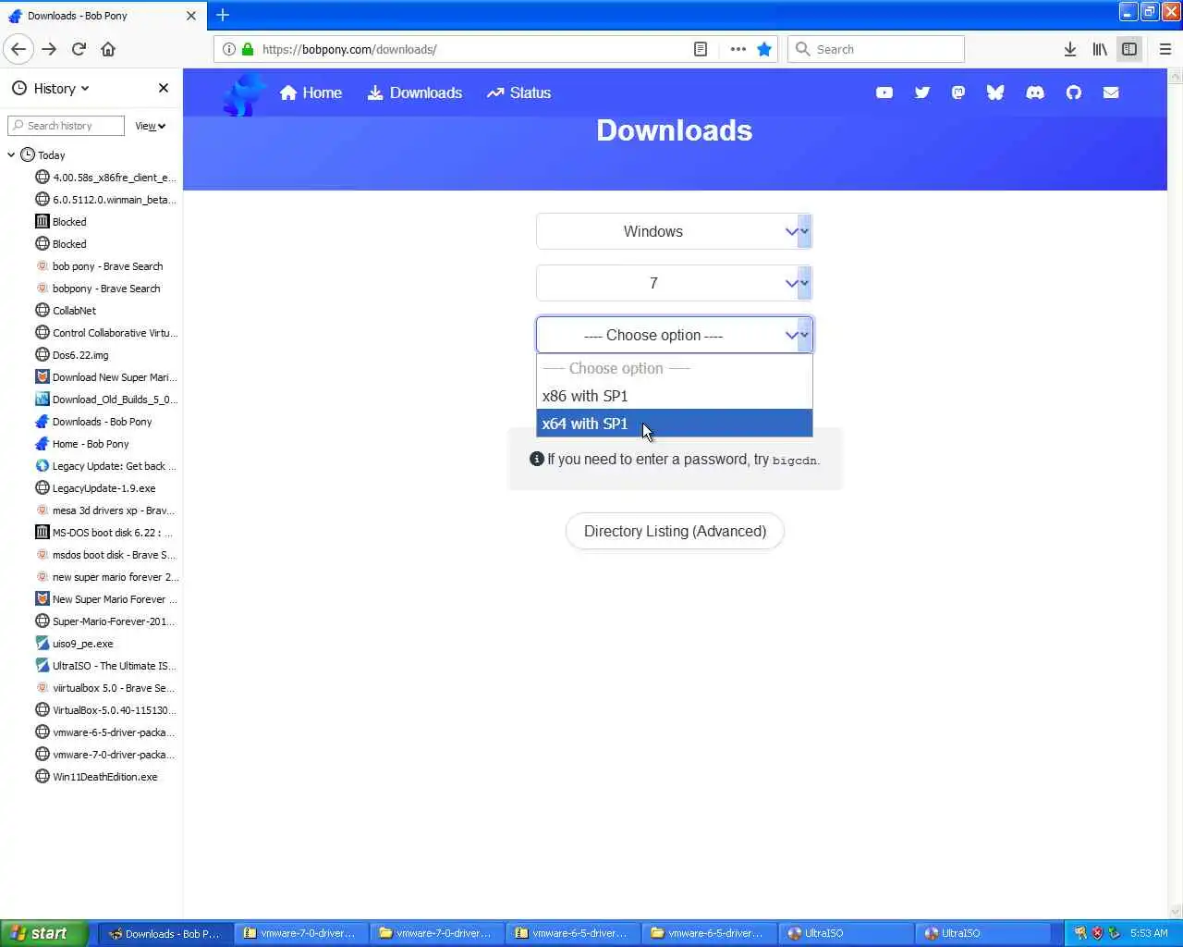
Task: Open Downloads in site navigation
Action: point(415,92)
